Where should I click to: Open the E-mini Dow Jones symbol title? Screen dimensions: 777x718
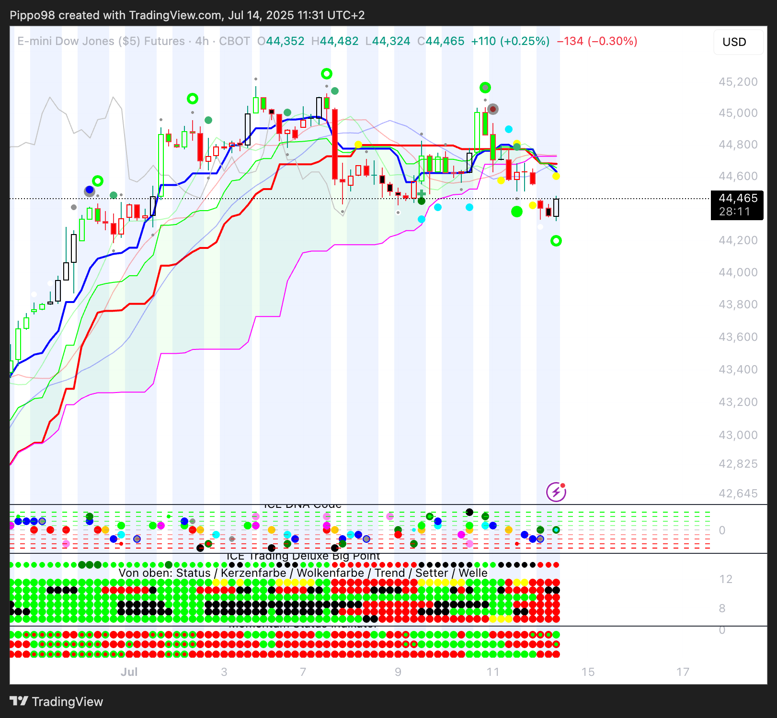[x=101, y=41]
